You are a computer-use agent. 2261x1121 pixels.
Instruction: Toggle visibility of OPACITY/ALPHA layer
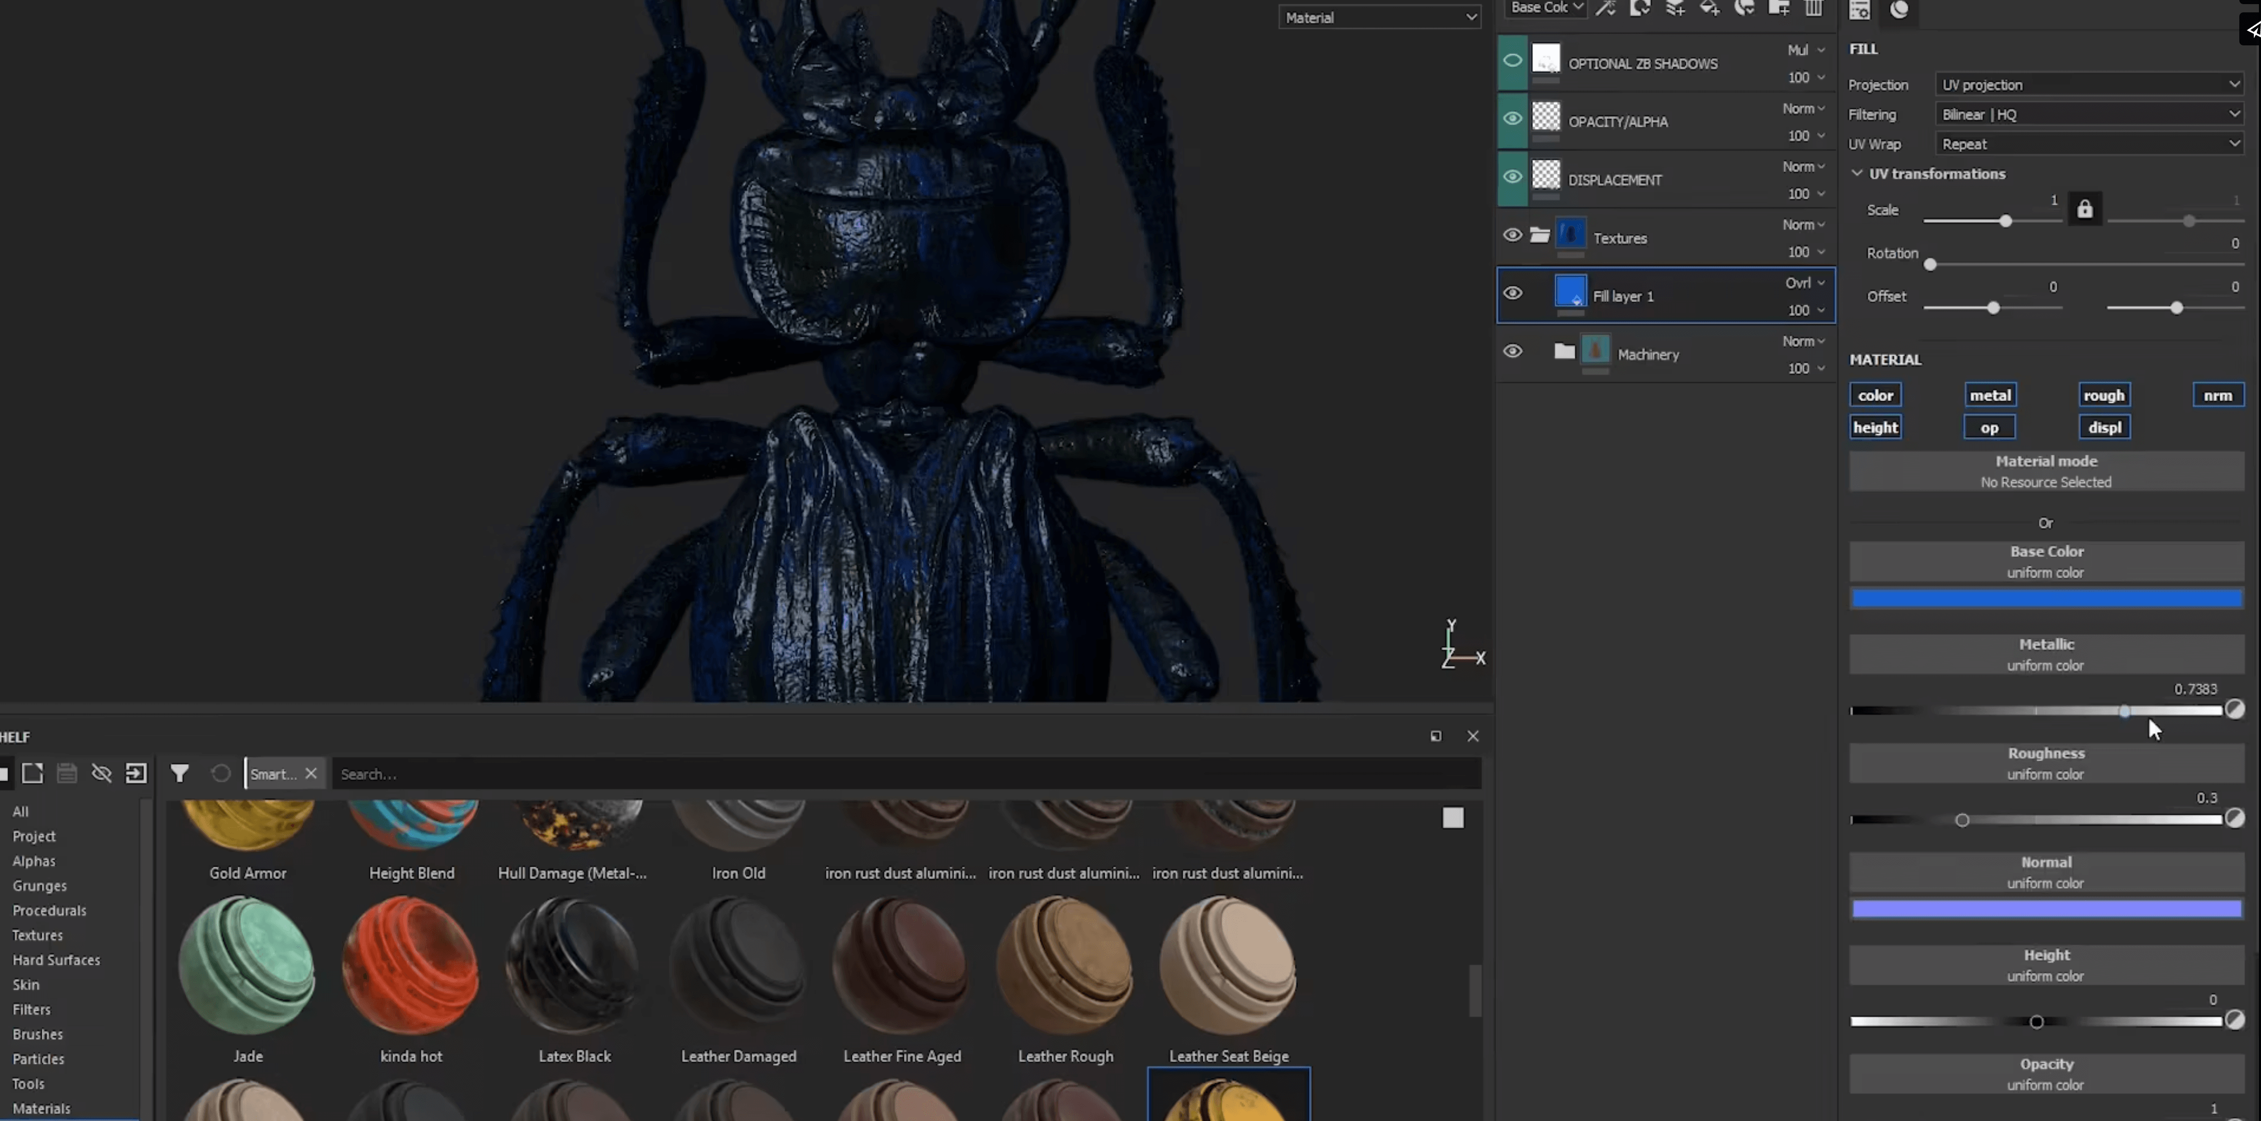click(x=1512, y=119)
